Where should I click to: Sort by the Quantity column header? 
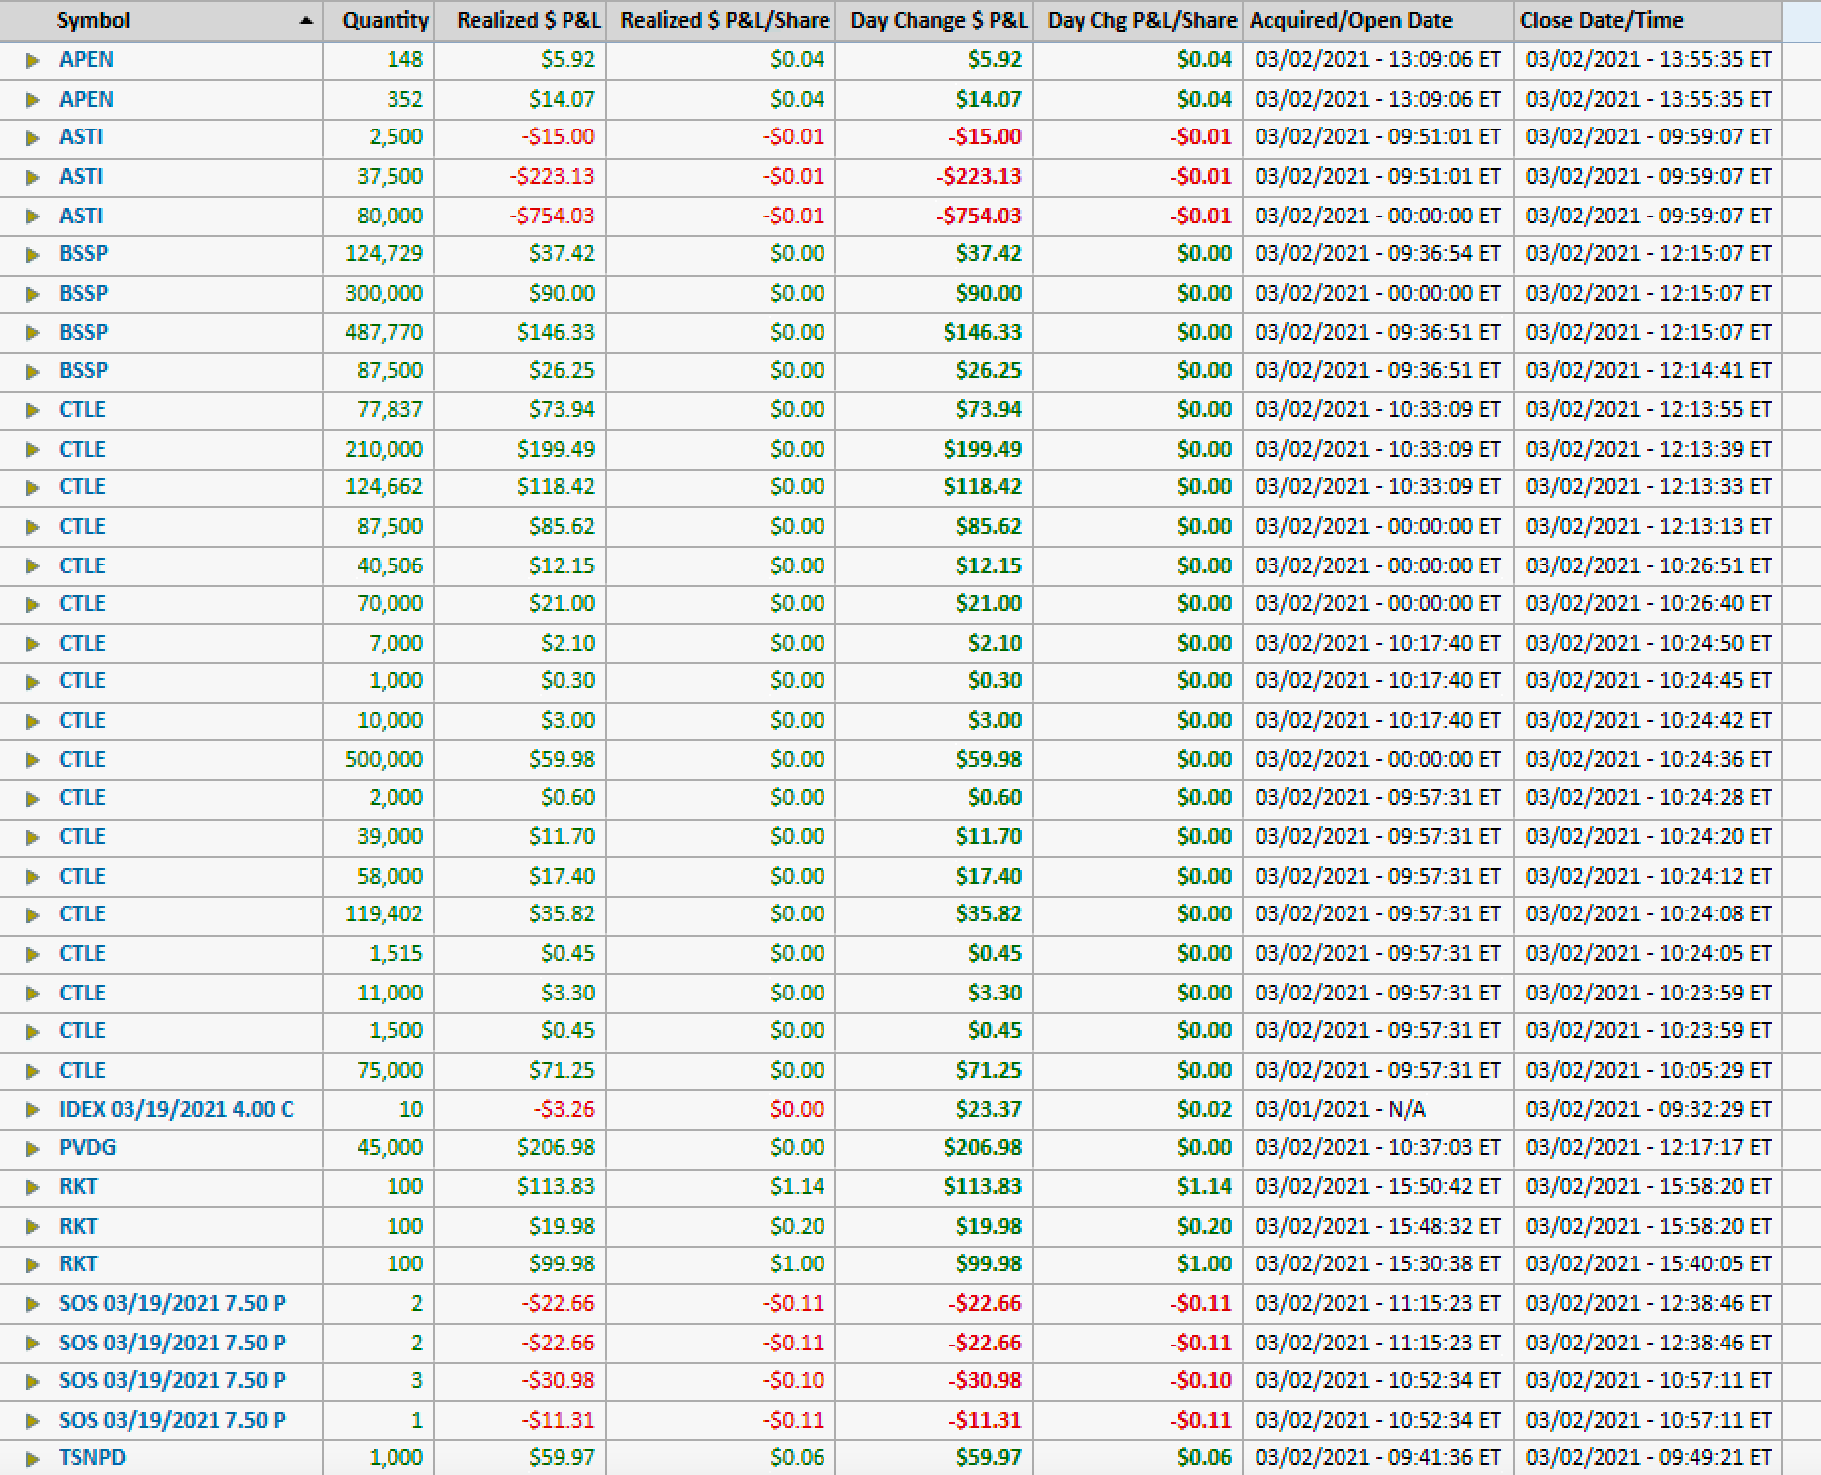point(385,21)
